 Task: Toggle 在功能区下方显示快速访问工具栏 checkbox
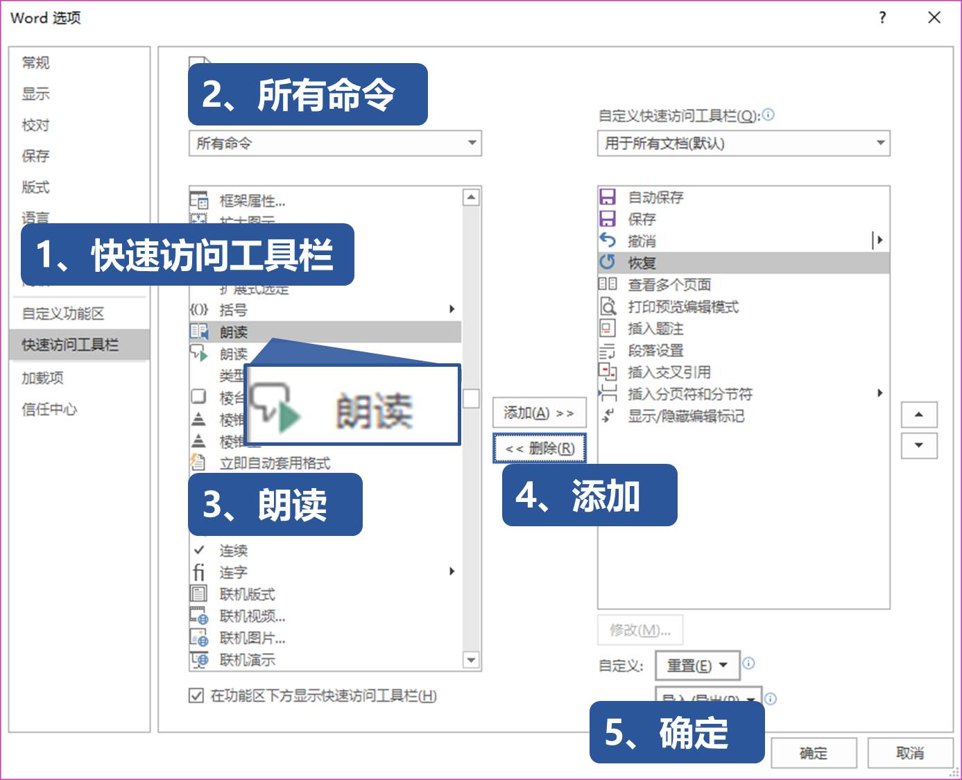(198, 696)
